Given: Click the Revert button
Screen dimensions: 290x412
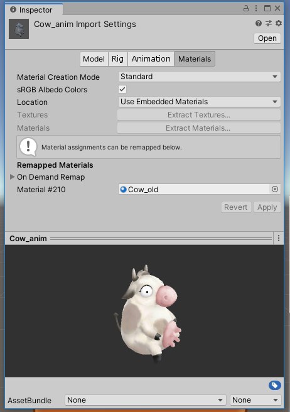Looking at the screenshot, I should (x=236, y=207).
